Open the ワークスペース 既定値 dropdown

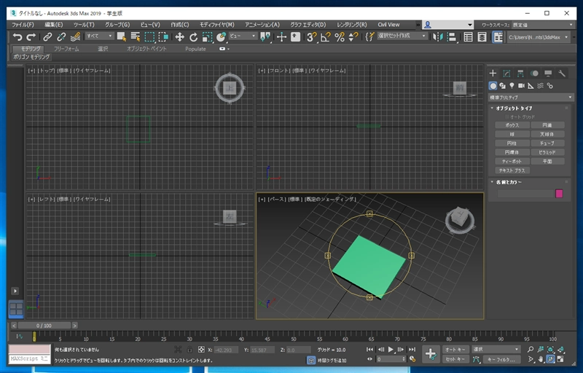(542, 25)
